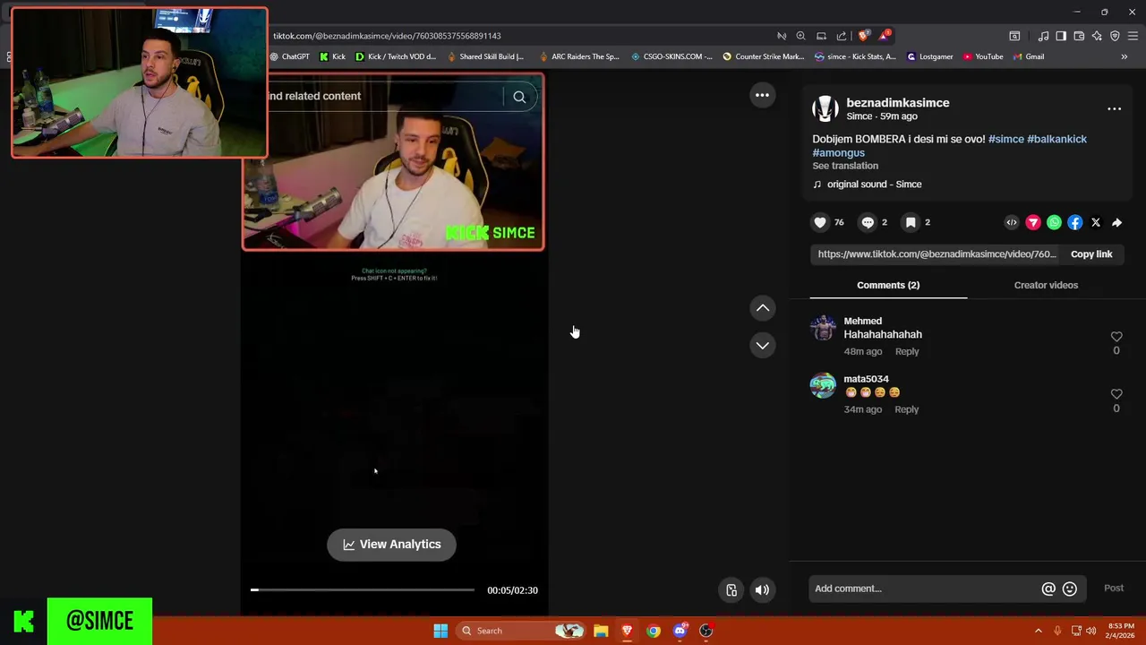Open the YouTube bookmark
Image resolution: width=1146 pixels, height=645 pixels.
983,56
